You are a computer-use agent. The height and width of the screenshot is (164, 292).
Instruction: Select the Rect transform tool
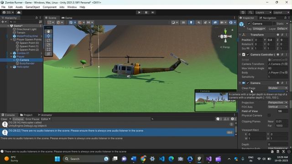point(48,49)
